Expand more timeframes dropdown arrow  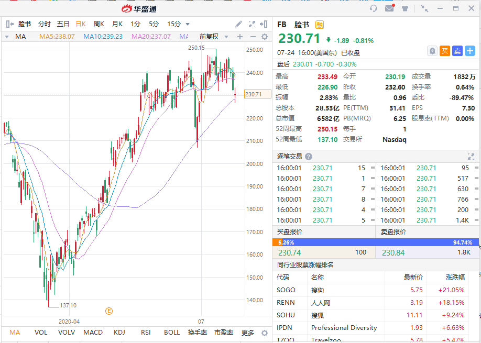188,24
